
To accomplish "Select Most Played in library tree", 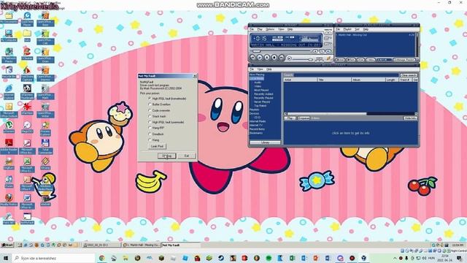I will (x=261, y=90).
